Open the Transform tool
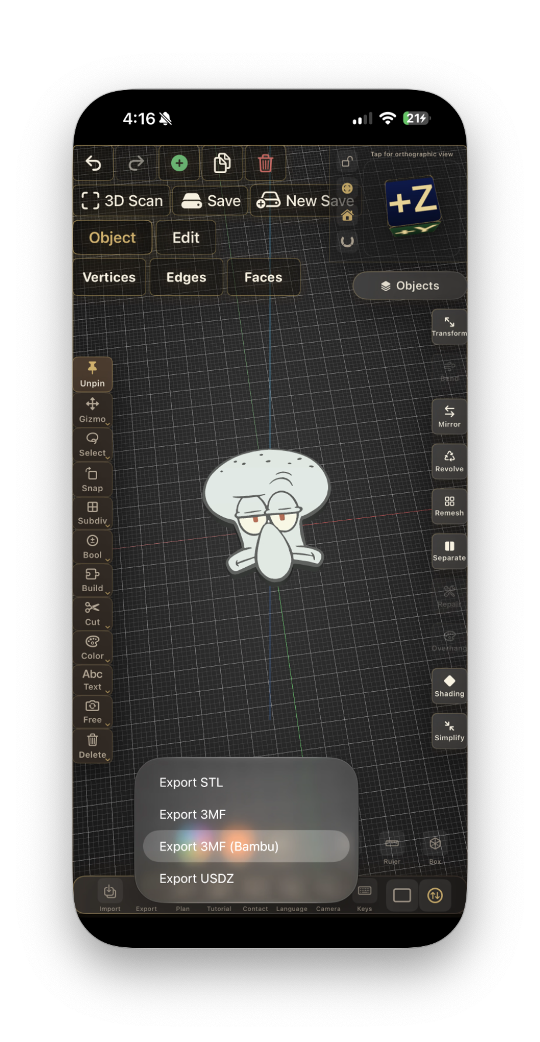This screenshot has height=1042, width=540. (449, 326)
